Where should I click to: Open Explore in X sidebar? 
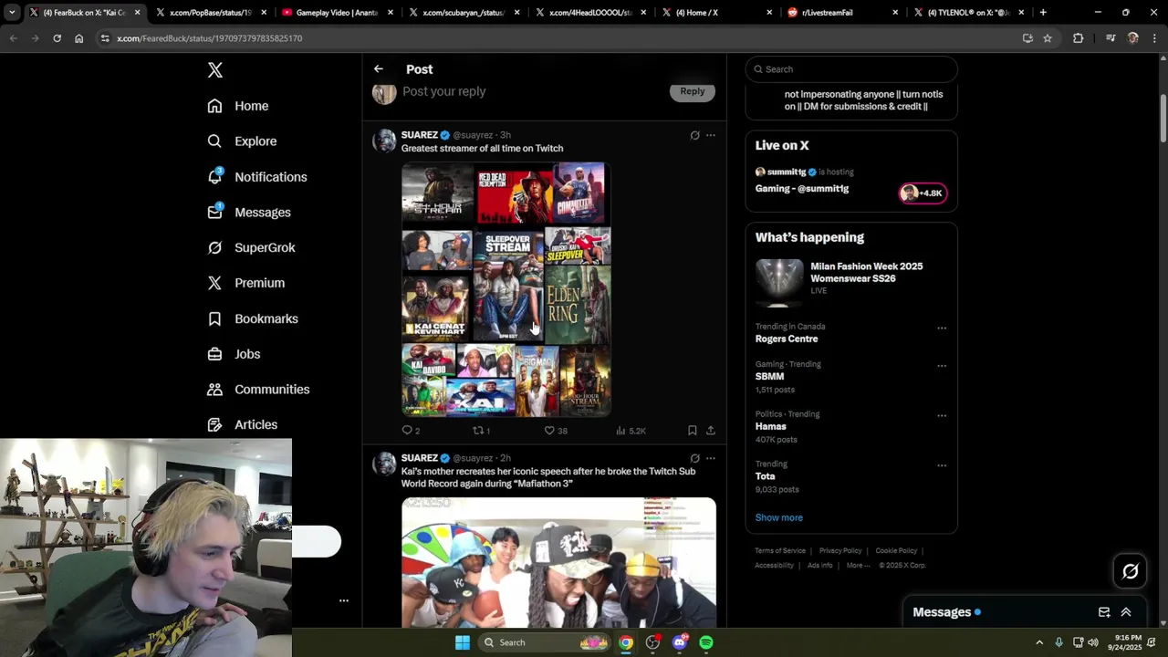coord(242,141)
